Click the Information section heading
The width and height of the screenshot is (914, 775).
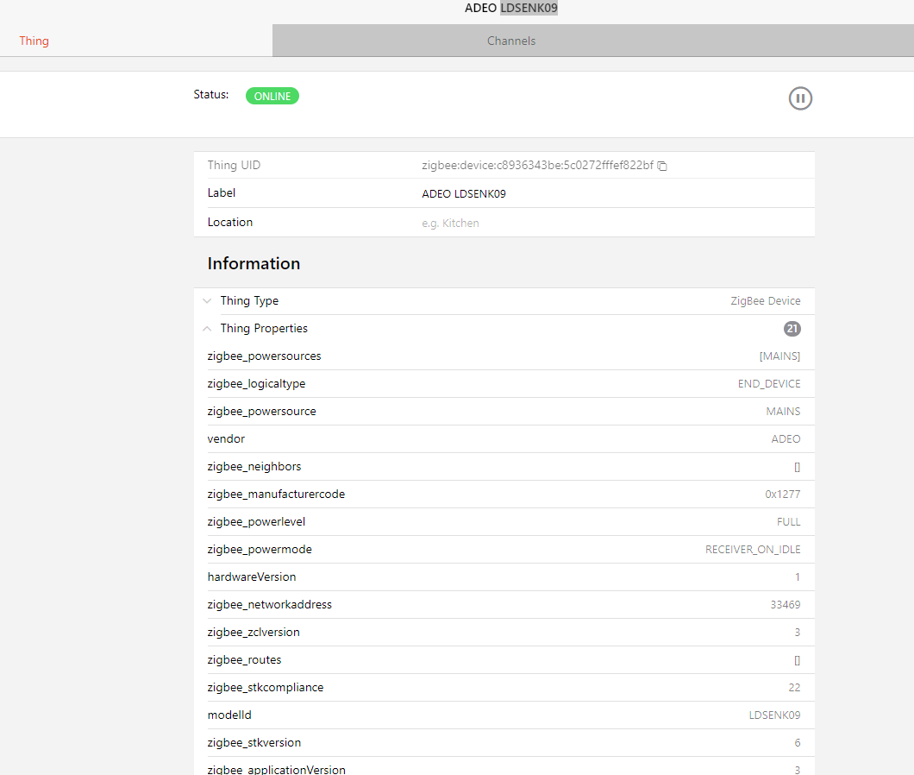point(254,264)
